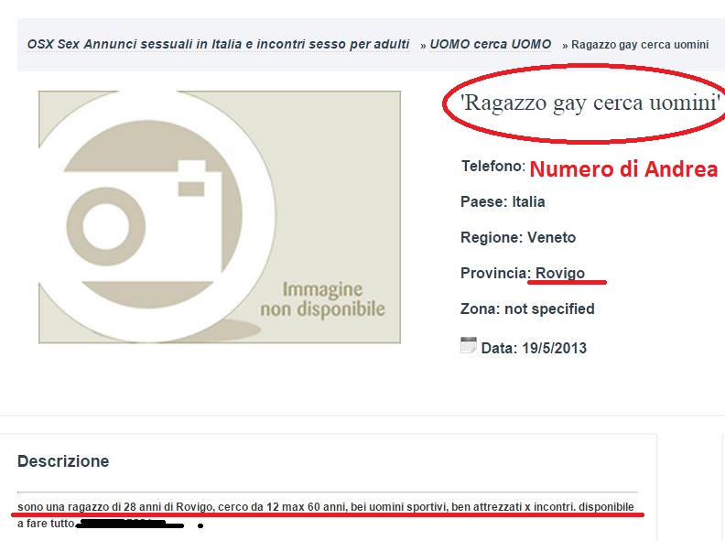Click the 'Immagine non disponibile' thumbnail

coord(220,217)
